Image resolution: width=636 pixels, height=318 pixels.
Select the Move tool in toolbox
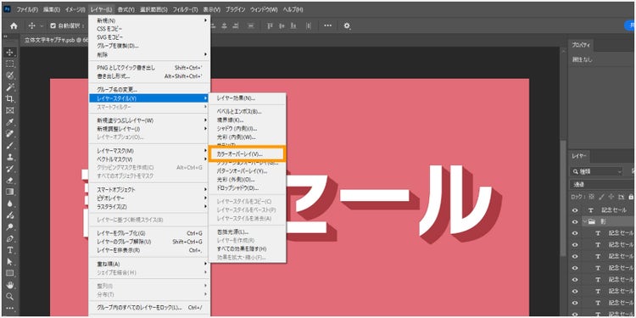(10, 53)
